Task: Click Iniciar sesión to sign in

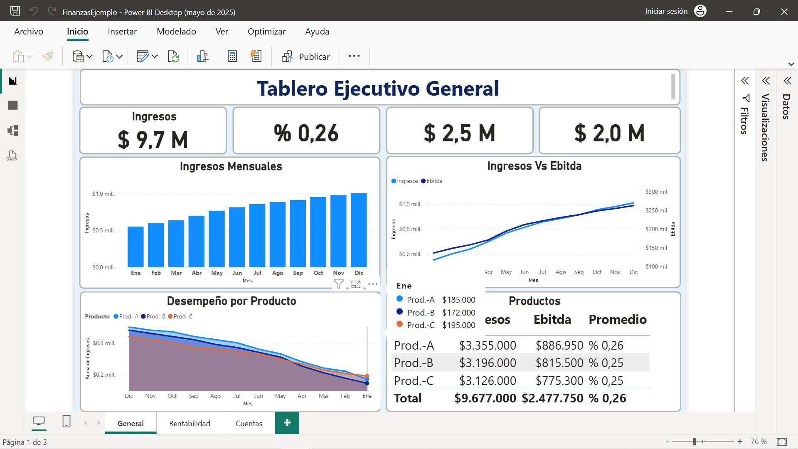Action: coord(666,11)
